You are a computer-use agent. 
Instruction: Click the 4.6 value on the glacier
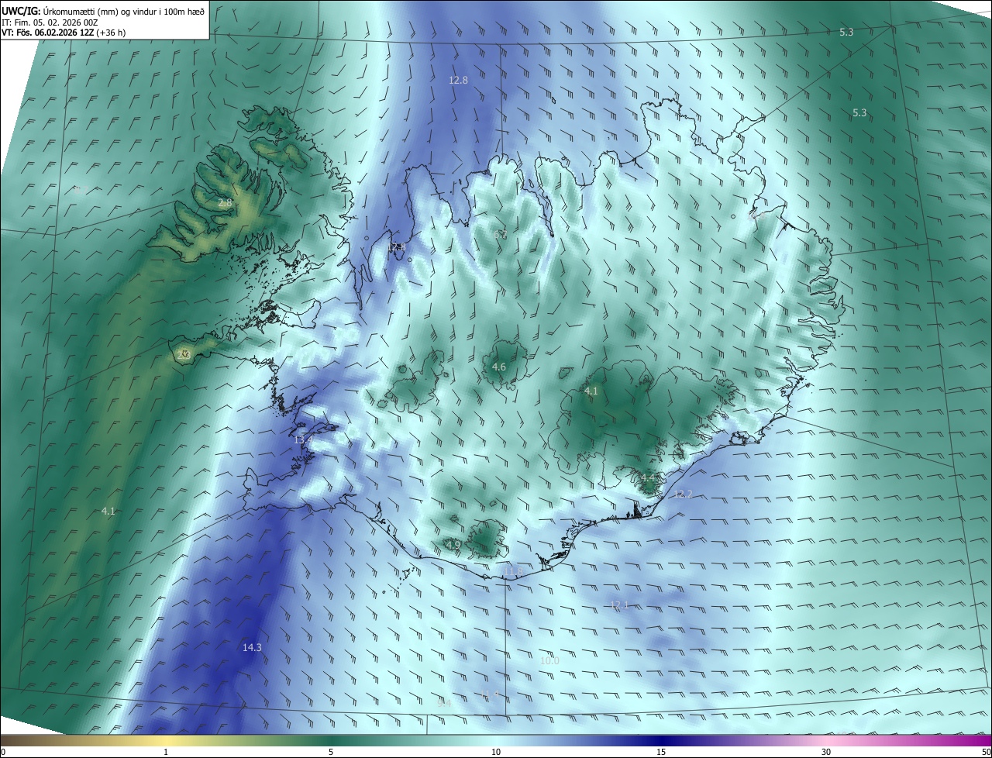tap(499, 367)
